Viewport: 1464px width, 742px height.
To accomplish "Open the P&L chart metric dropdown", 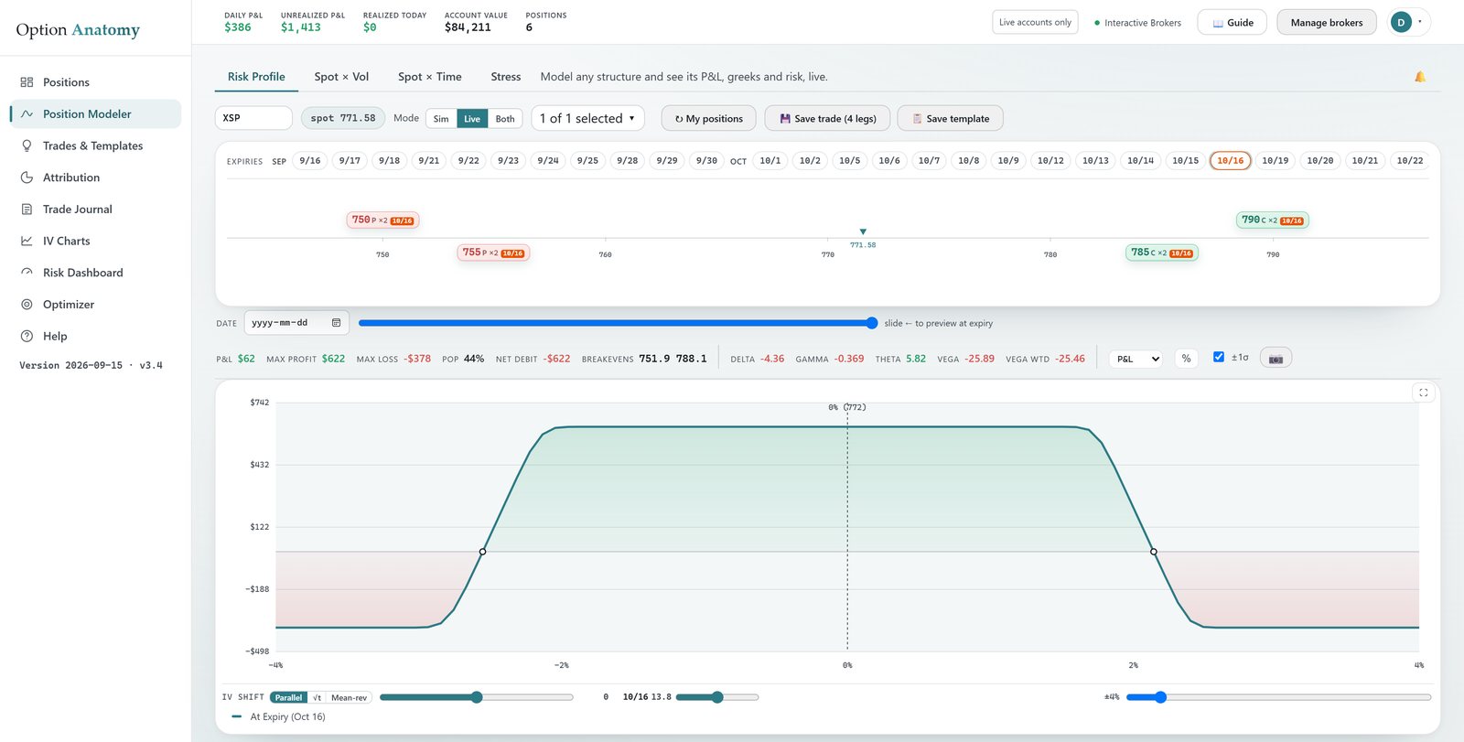I will pos(1136,359).
